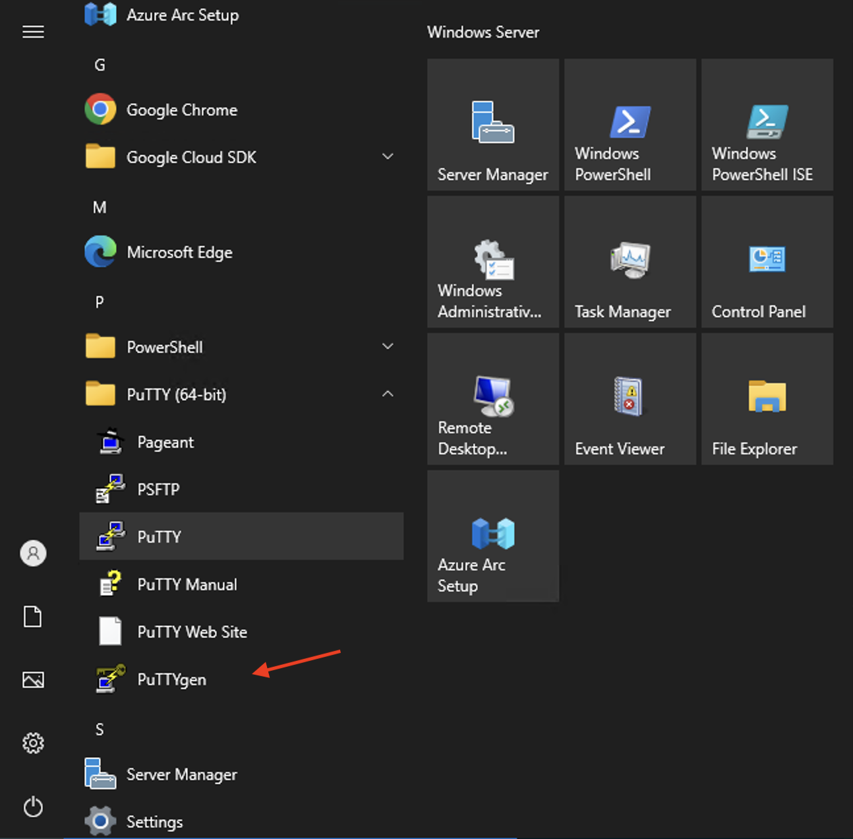Open Pictures from the sidebar
This screenshot has width=853, height=839.
click(33, 679)
